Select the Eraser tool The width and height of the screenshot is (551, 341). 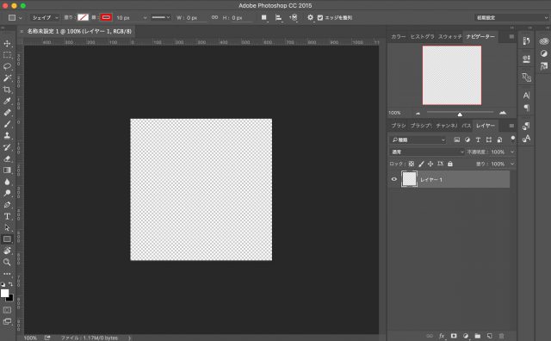7,158
